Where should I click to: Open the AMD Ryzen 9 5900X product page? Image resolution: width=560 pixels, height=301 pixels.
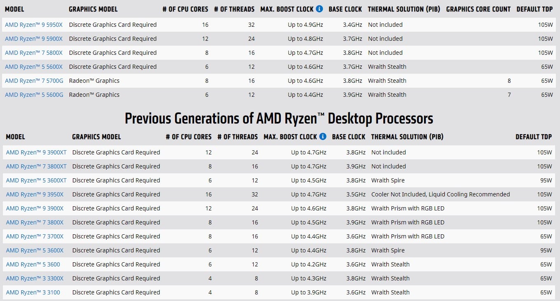click(x=34, y=39)
